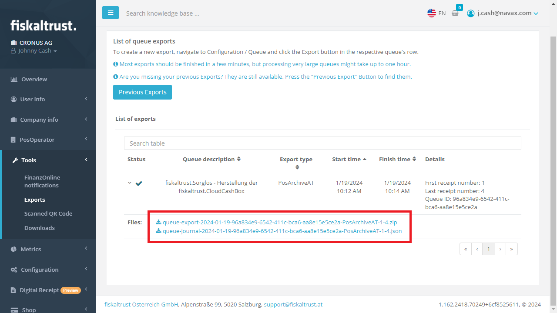Click the Previous Exports button
The height and width of the screenshot is (313, 557).
(x=142, y=92)
